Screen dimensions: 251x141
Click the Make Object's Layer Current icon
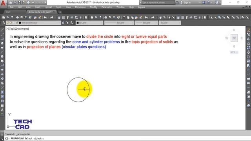pyautogui.click(x=63, y=23)
